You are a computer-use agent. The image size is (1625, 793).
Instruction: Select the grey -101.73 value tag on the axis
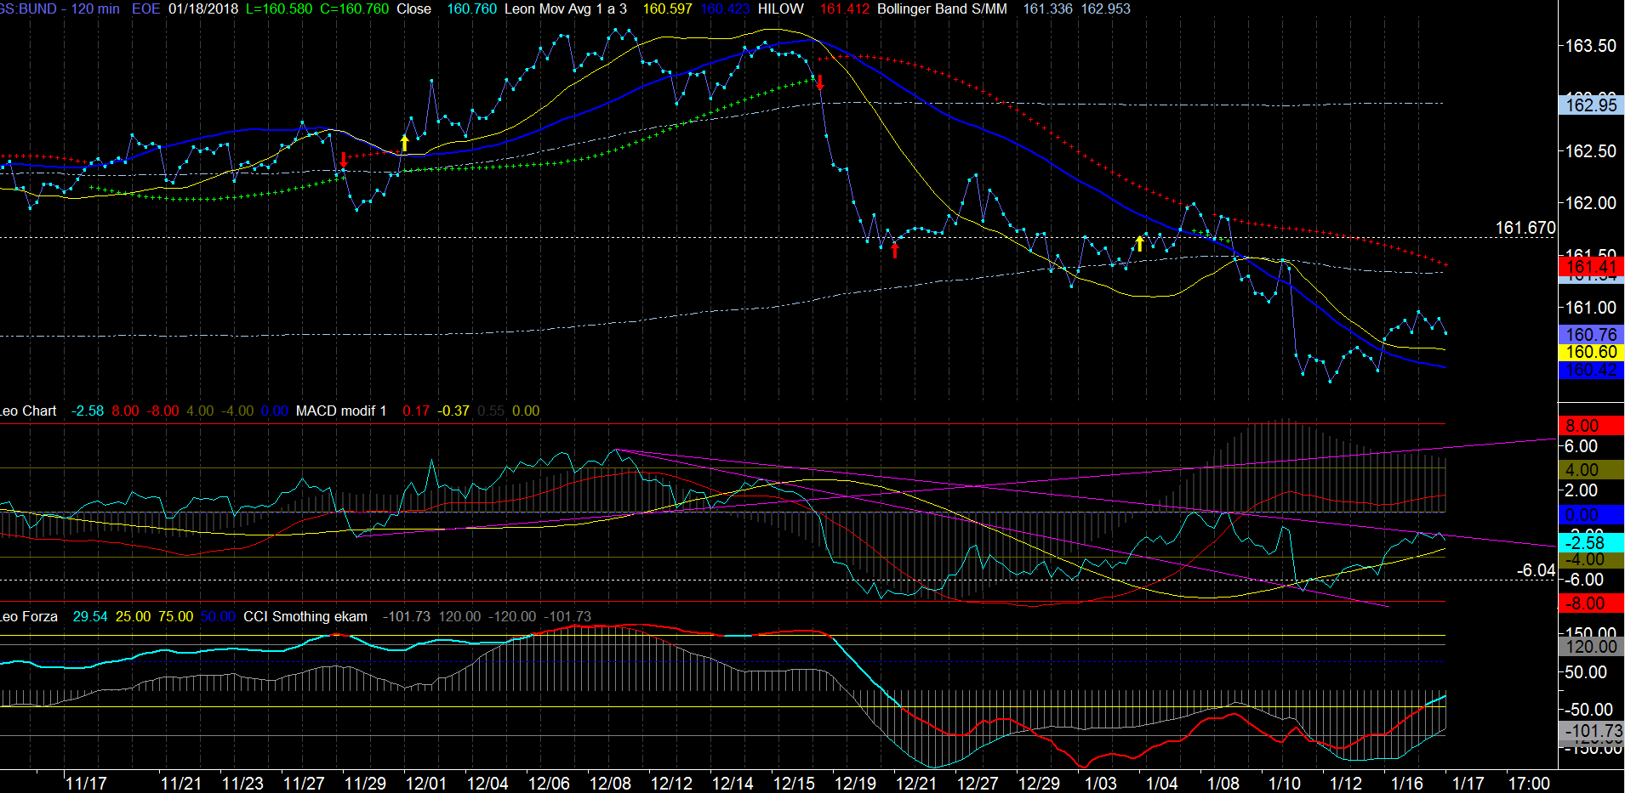click(x=1591, y=731)
